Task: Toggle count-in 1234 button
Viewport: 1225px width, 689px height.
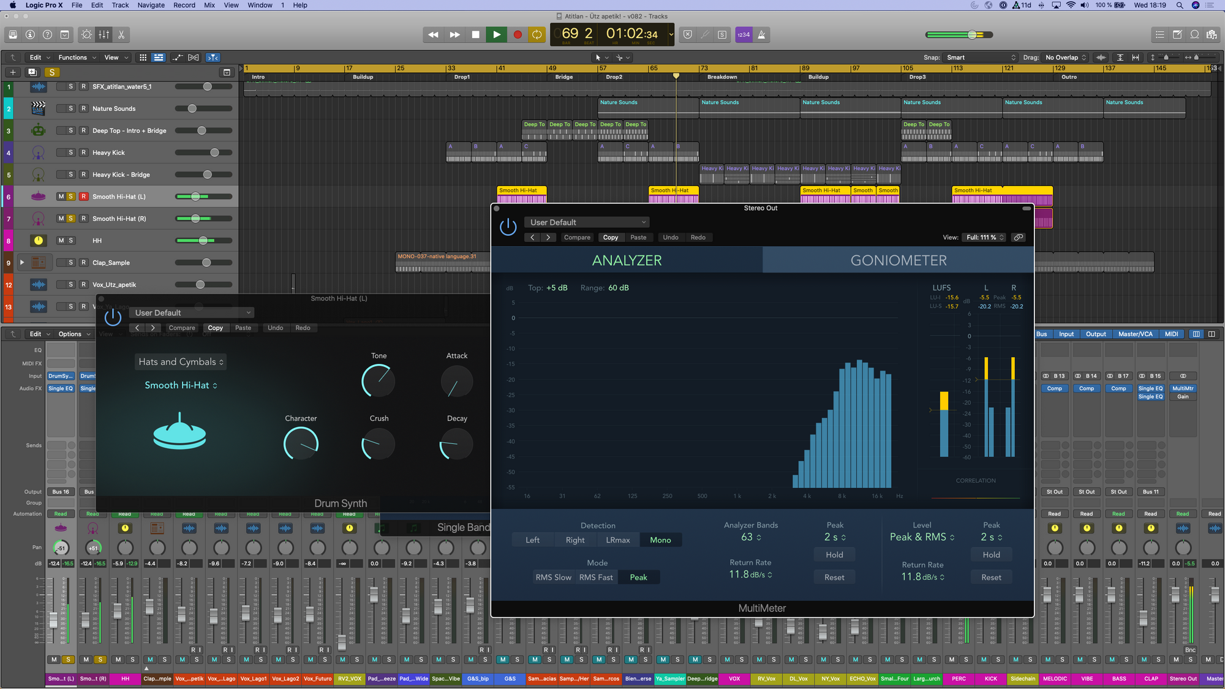Action: tap(744, 35)
